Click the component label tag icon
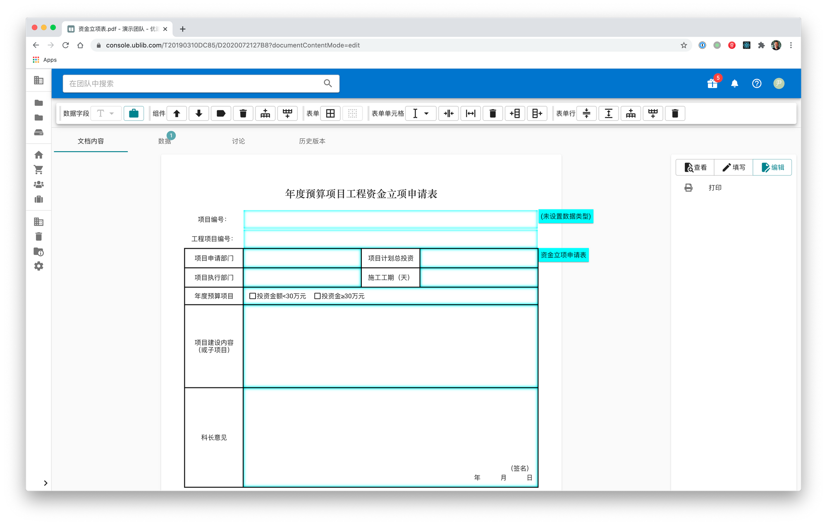The height and width of the screenshot is (525, 827). 221,114
